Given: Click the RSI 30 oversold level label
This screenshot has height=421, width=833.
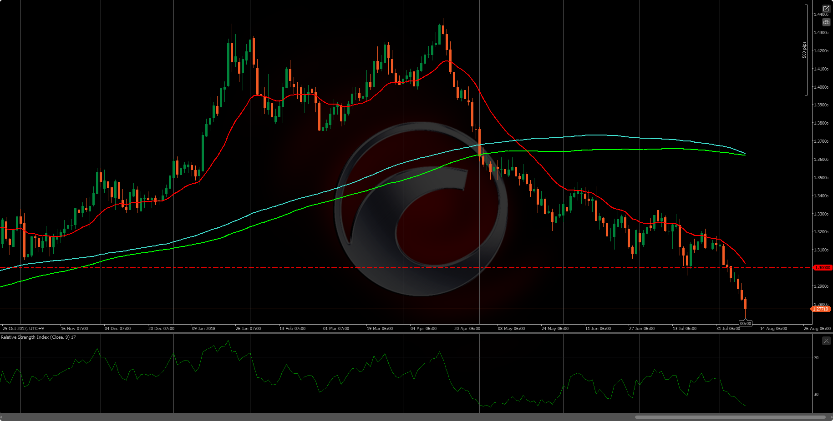Looking at the screenshot, I should [816, 394].
